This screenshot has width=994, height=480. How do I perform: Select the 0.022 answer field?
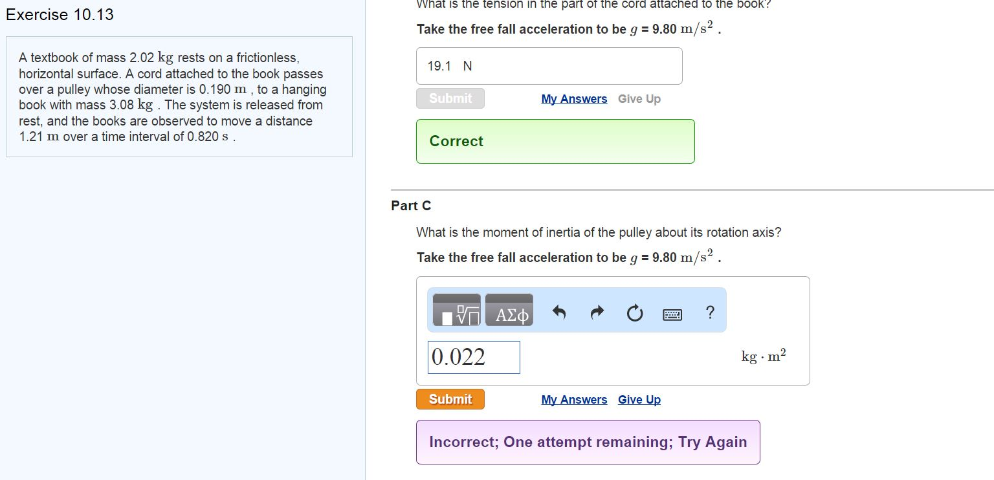point(473,357)
